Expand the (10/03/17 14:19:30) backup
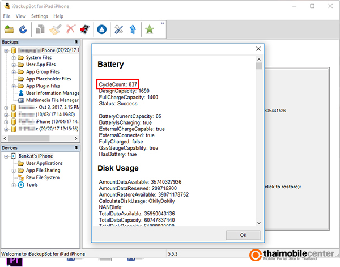The image size is (340, 267). point(6,115)
